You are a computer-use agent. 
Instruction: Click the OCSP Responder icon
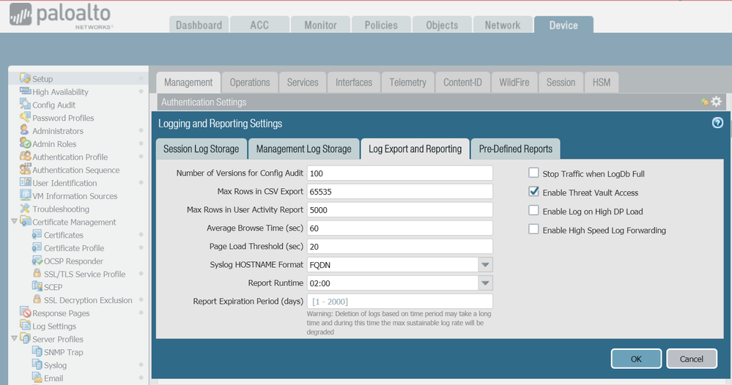pos(37,261)
